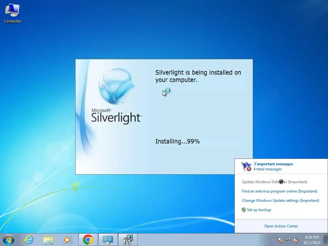
Task: Open Windows Media Player from the taskbar
Action: pyautogui.click(x=68, y=240)
